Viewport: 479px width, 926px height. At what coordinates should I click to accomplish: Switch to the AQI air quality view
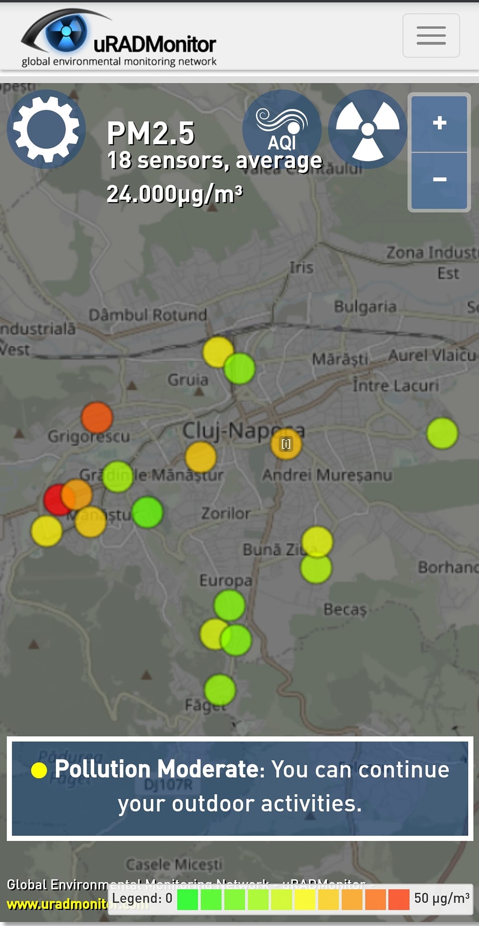282,129
